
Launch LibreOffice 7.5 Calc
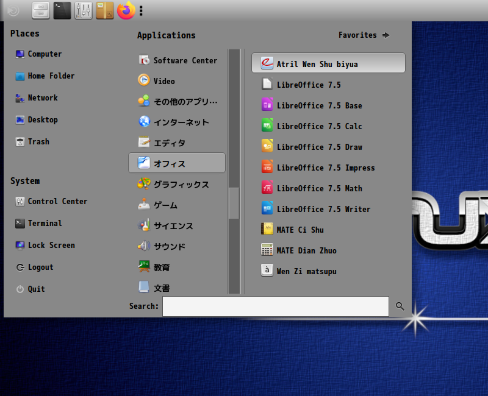pyautogui.click(x=328, y=126)
